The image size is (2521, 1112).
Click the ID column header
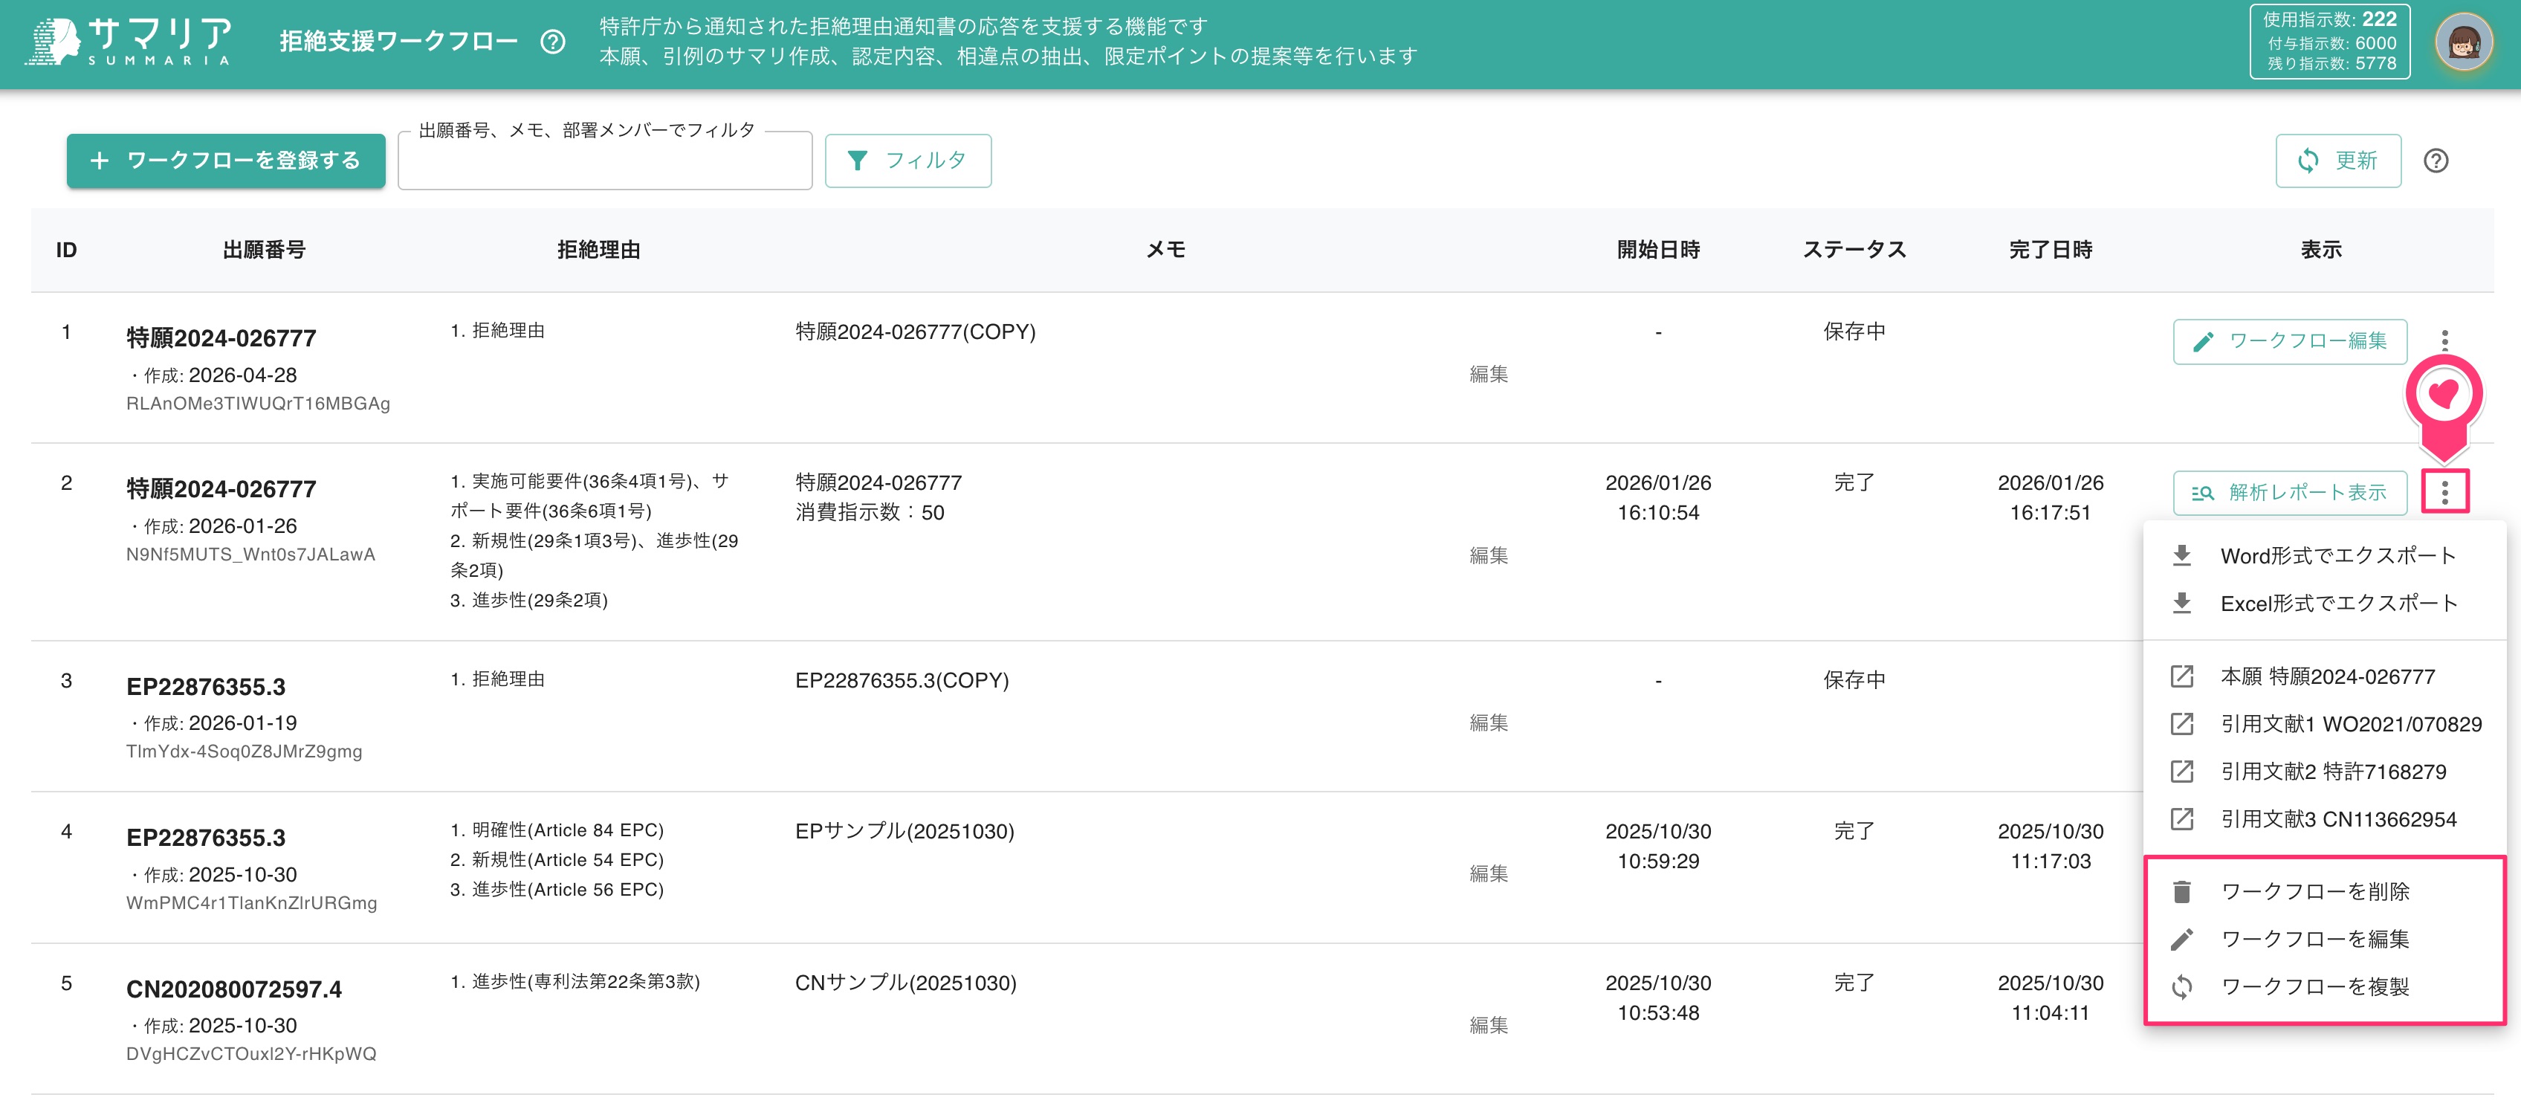point(67,250)
